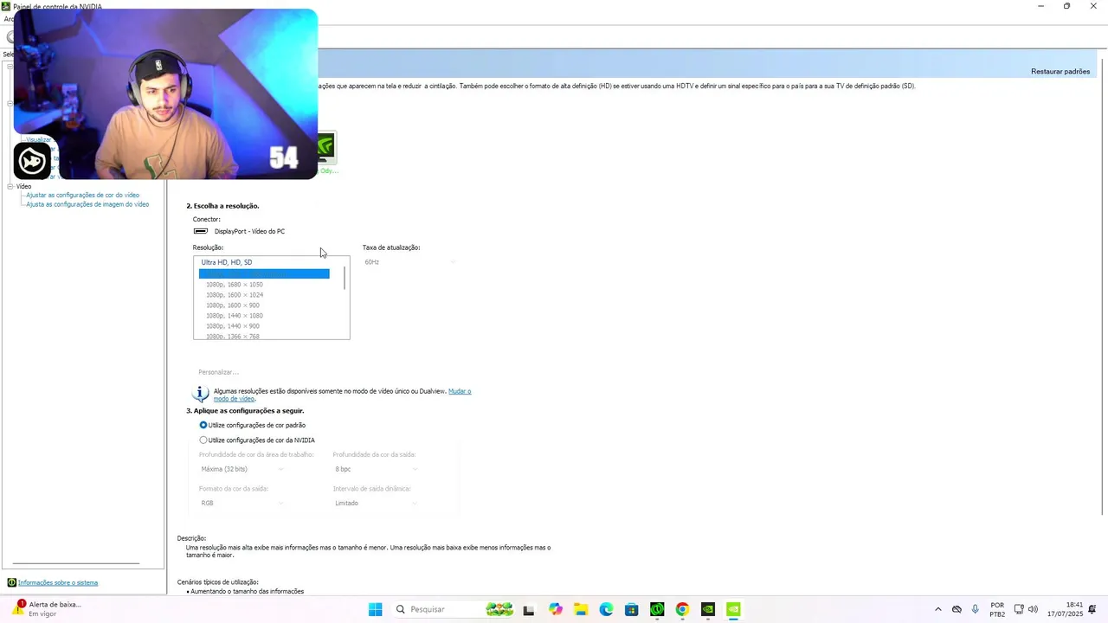
Task: Open Google Chrome from the taskbar
Action: click(x=682, y=609)
